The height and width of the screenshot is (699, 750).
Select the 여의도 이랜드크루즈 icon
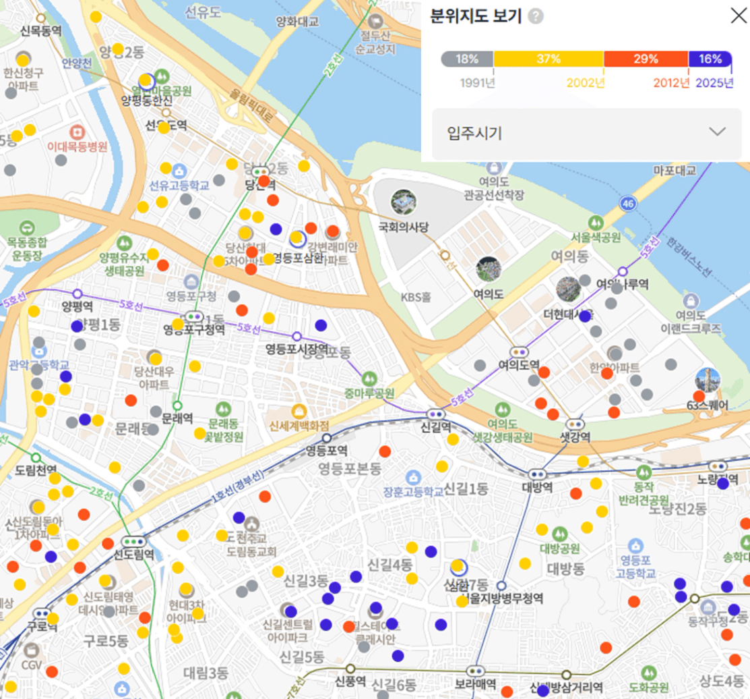tap(691, 301)
